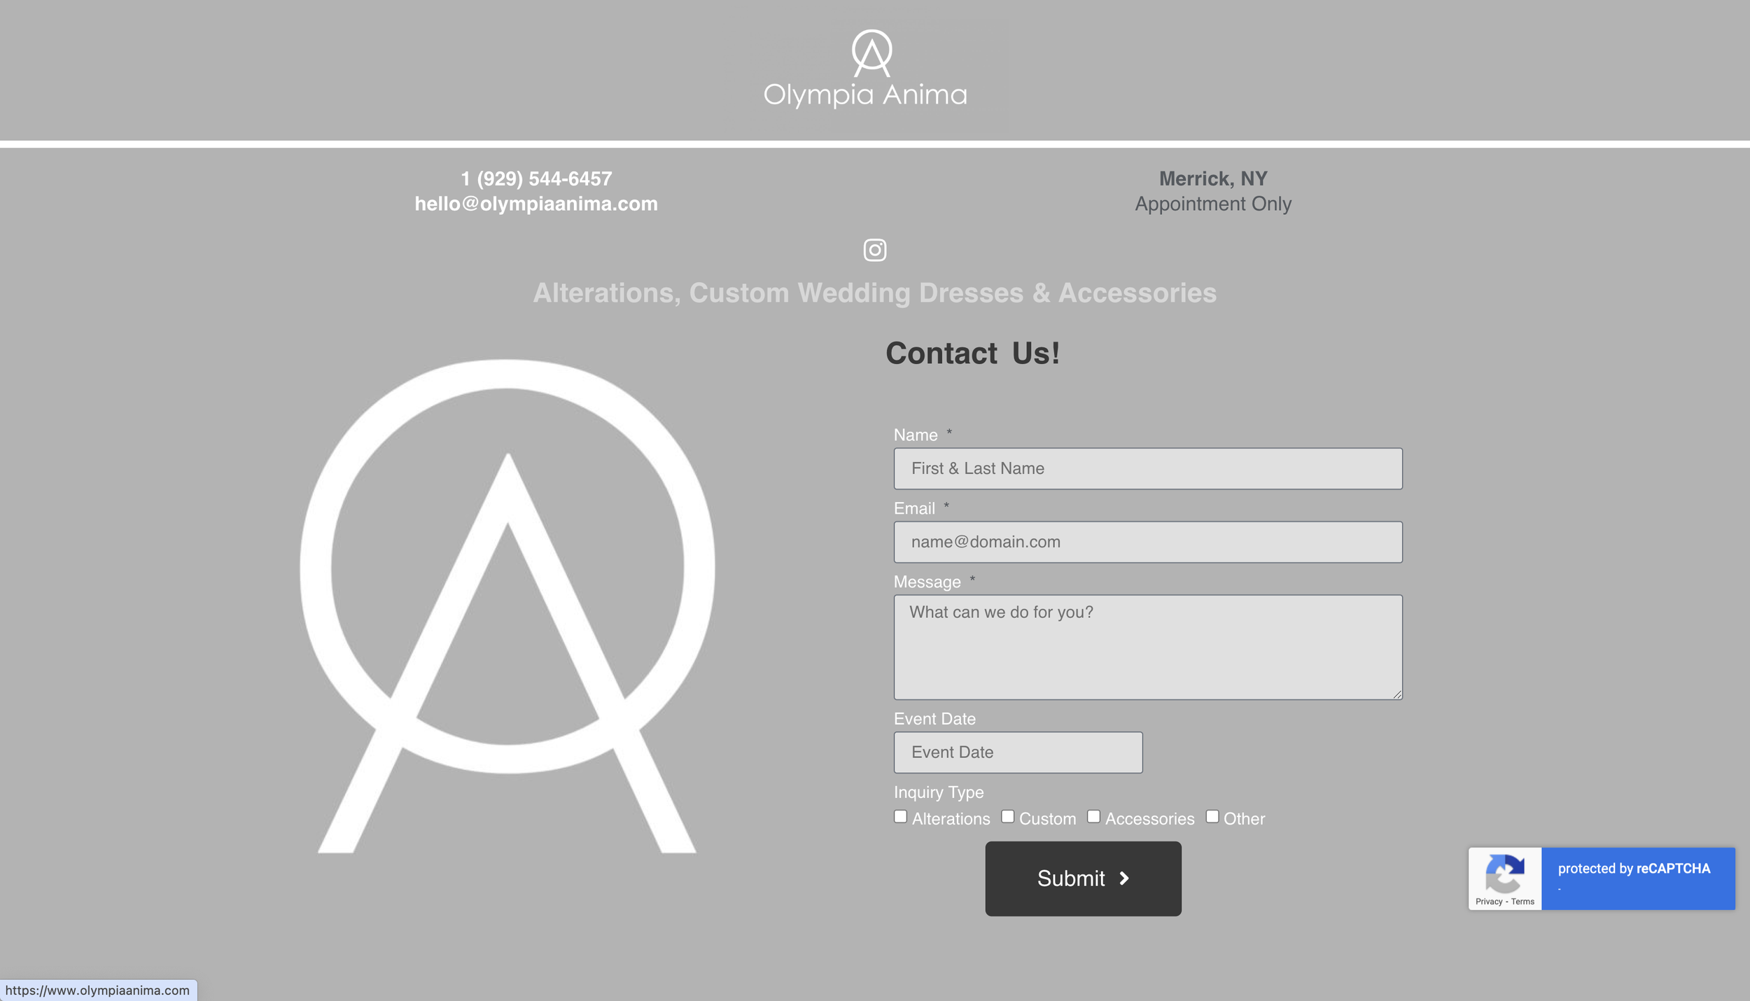Click the large circle-A logo image

coord(507,605)
